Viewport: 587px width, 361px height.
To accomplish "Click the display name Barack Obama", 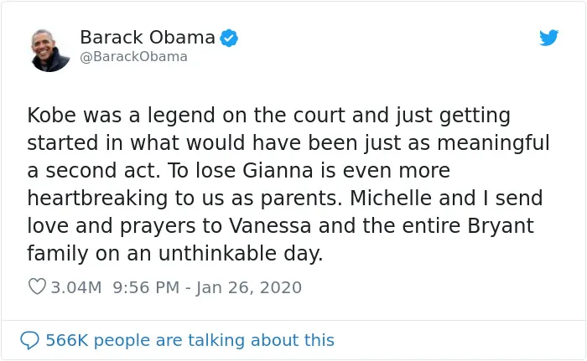I will click(148, 38).
